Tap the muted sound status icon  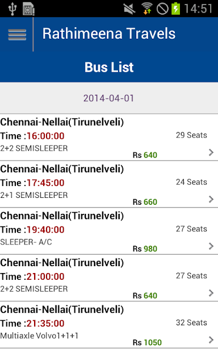pyautogui.click(x=129, y=9)
